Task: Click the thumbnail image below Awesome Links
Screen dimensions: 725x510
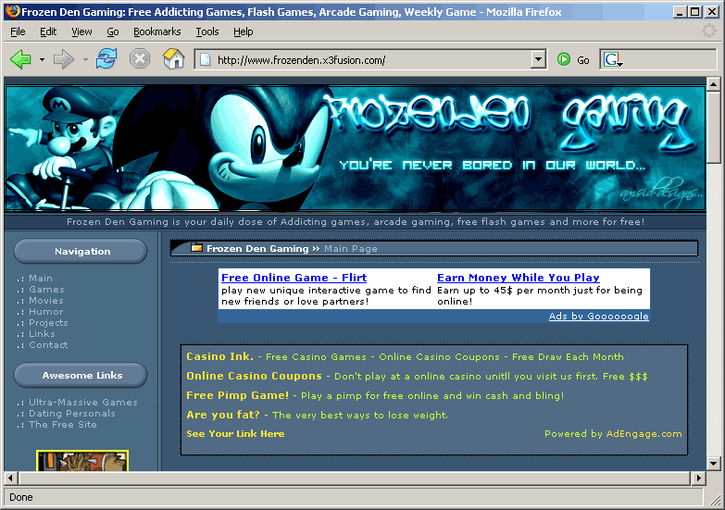Action: pyautogui.click(x=82, y=460)
